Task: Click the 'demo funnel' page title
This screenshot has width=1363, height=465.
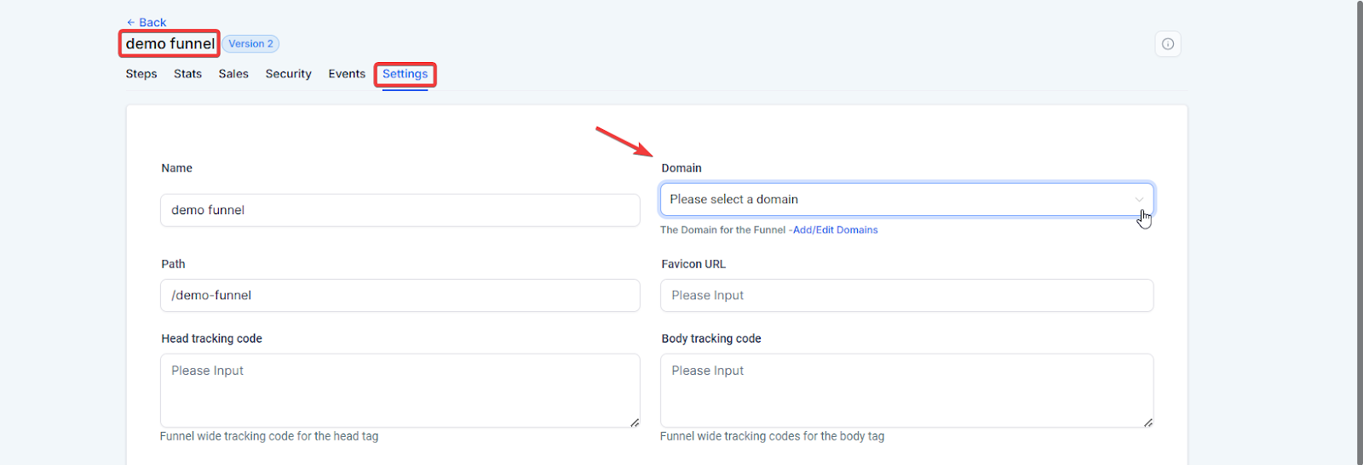Action: (170, 44)
